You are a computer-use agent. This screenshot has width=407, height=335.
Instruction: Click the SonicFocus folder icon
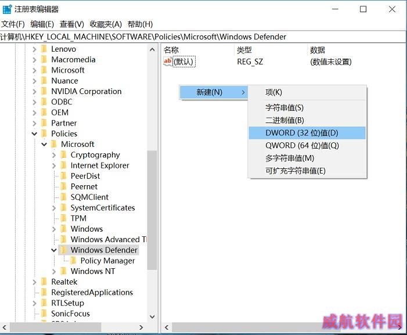pos(44,314)
